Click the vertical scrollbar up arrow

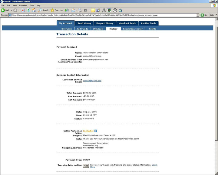tap(216, 19)
